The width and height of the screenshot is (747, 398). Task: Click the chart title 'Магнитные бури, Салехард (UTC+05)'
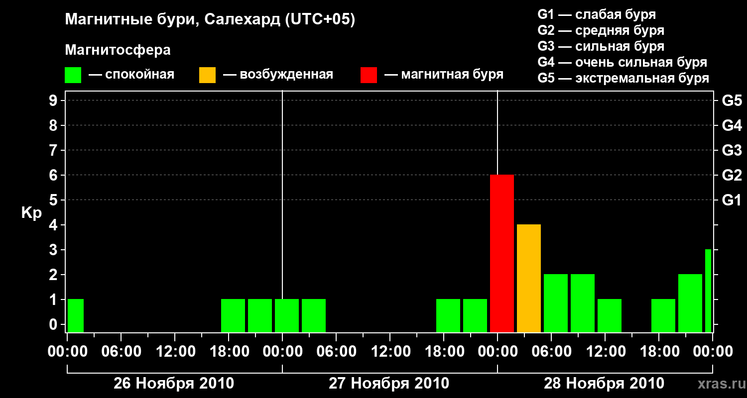[x=210, y=20]
